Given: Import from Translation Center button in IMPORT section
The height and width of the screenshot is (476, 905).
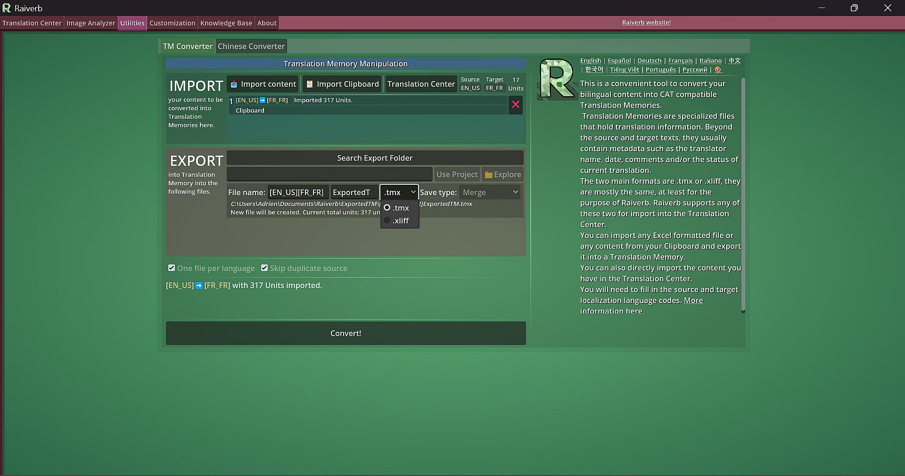Looking at the screenshot, I should (421, 84).
